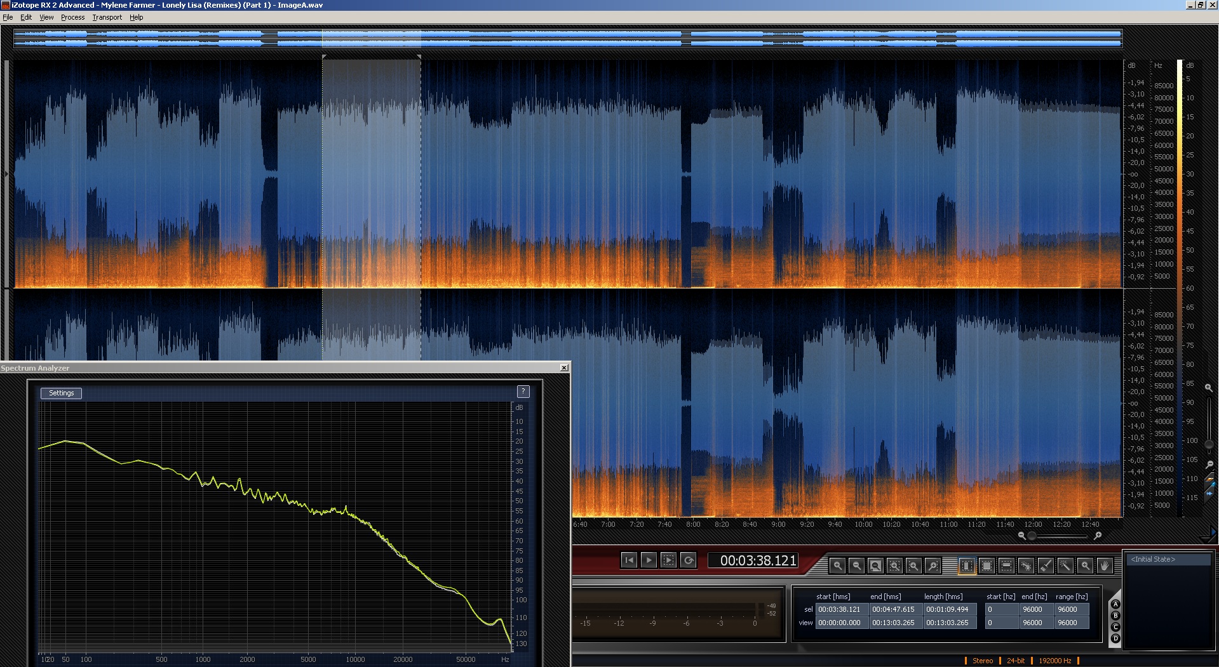1219x667 pixels.
Task: Open Spectrum Analyzer Settings
Action: tap(61, 393)
